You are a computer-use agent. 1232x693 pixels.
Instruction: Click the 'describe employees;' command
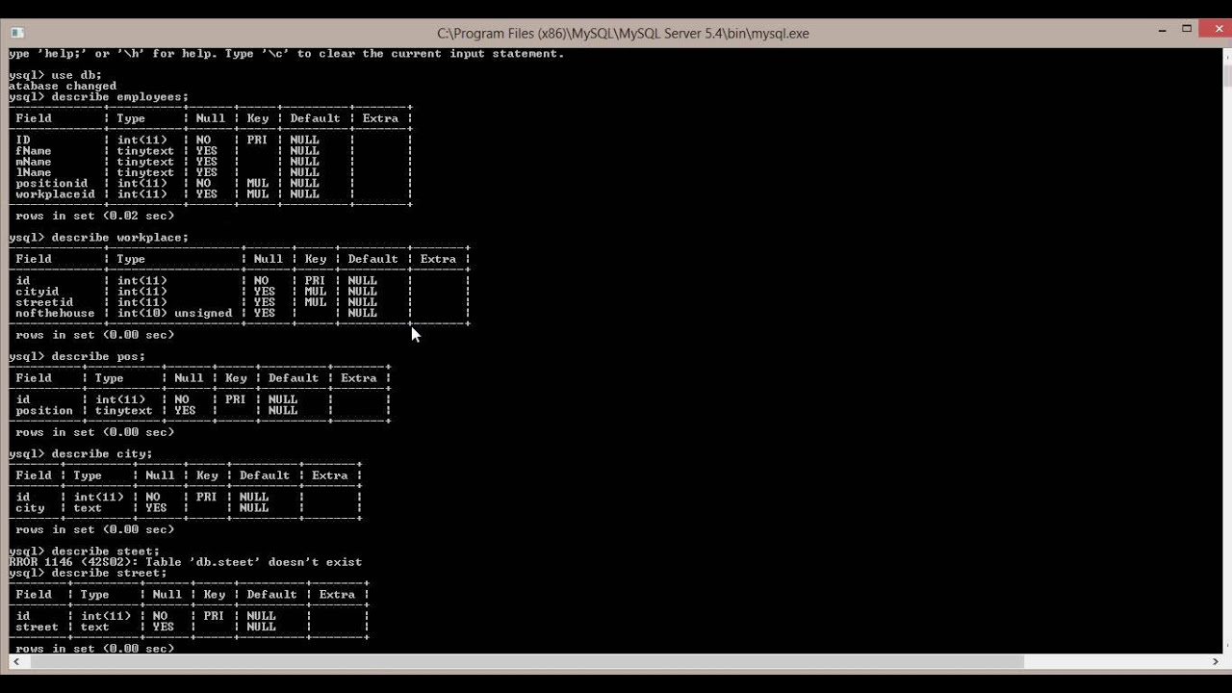98,97
